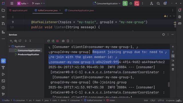Screen dimensions: 183x103
Task: Toggle scroll to end of console
Action: point(173,60)
